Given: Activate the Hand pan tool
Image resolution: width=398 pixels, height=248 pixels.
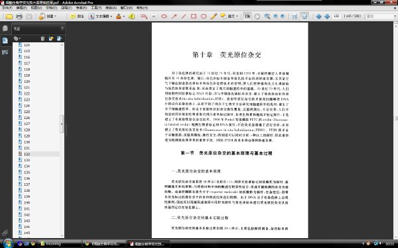Looking at the screenshot, I should pyautogui.click(x=257, y=17).
